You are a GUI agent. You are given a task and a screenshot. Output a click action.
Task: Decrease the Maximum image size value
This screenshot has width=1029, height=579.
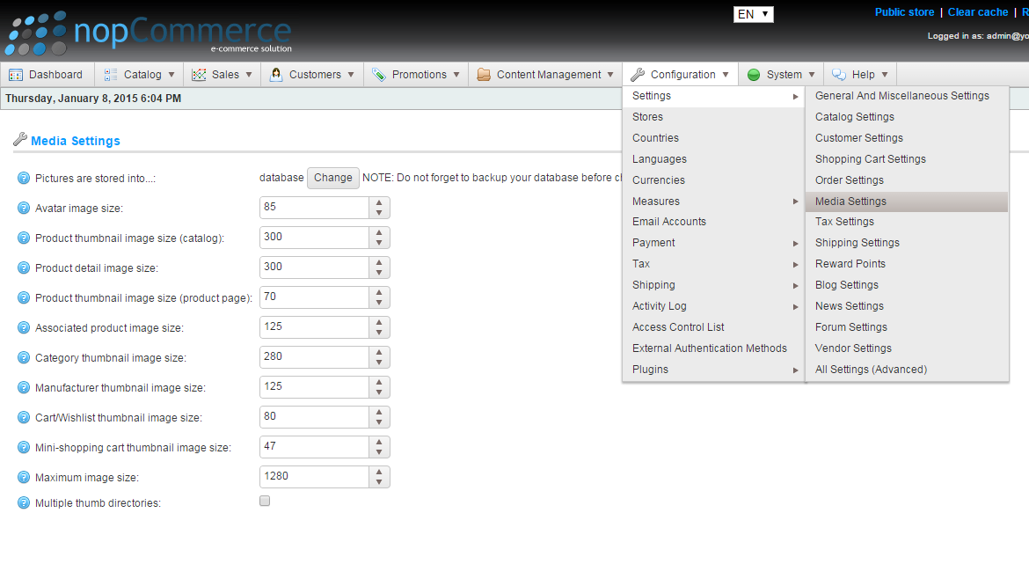(x=379, y=482)
